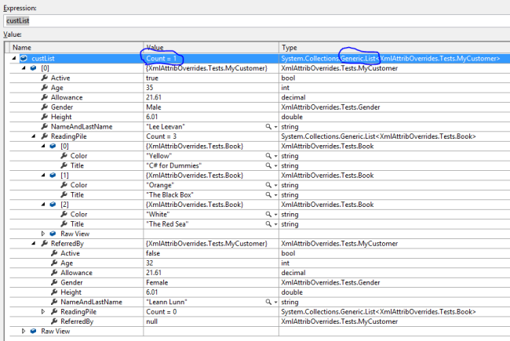Click the Type column header
Screen dimensions: 510x341
[x=395, y=48]
